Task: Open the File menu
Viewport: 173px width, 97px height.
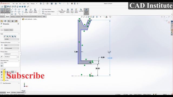Action: pyautogui.click(x=14, y=4)
